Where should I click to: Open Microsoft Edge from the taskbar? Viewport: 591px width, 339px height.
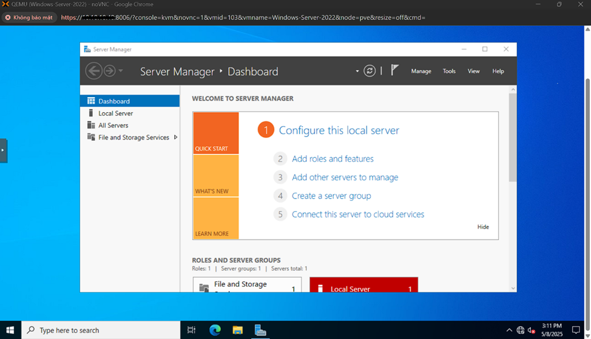[x=215, y=330]
